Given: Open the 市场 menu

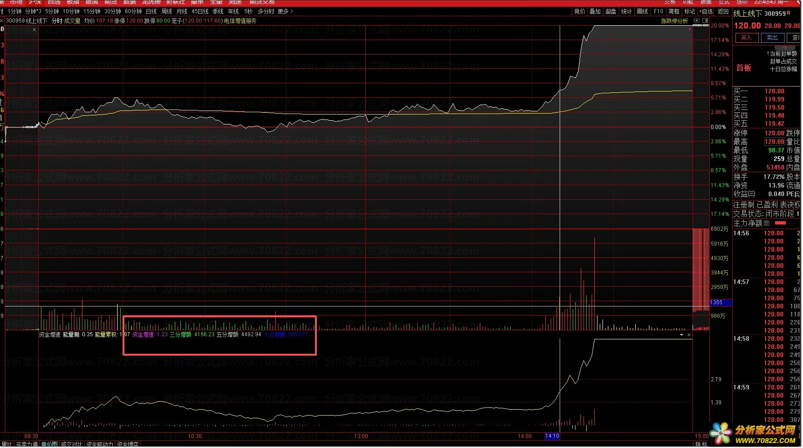Looking at the screenshot, I should (x=16, y=2).
